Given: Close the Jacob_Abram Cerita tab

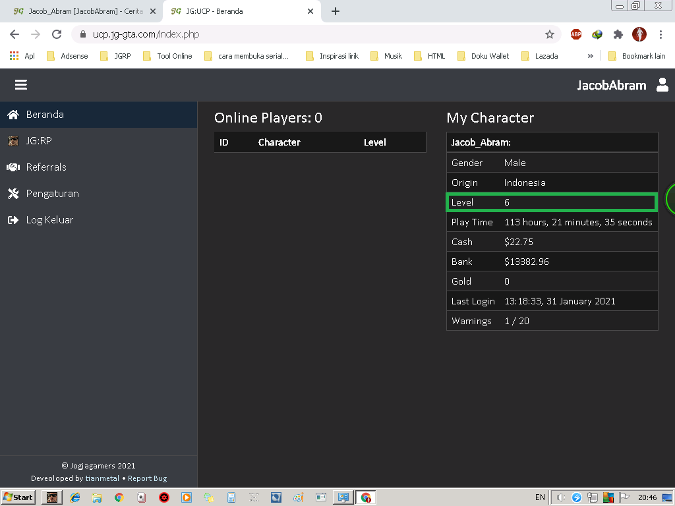Looking at the screenshot, I should 153,11.
